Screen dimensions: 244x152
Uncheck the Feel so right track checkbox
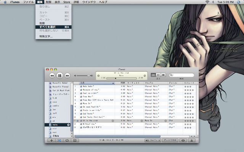(81, 93)
